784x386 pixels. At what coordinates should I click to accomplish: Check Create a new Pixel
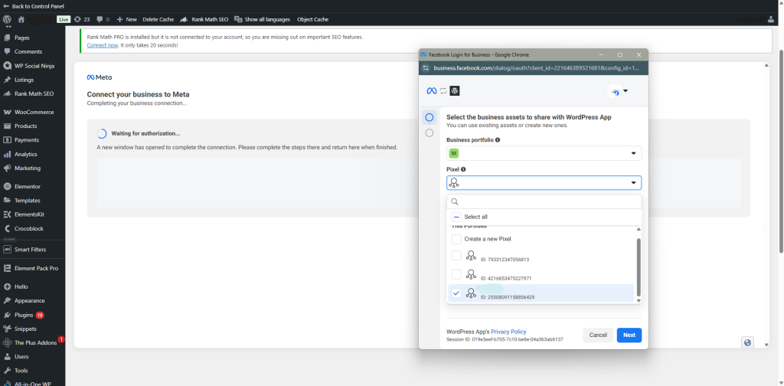pos(456,239)
